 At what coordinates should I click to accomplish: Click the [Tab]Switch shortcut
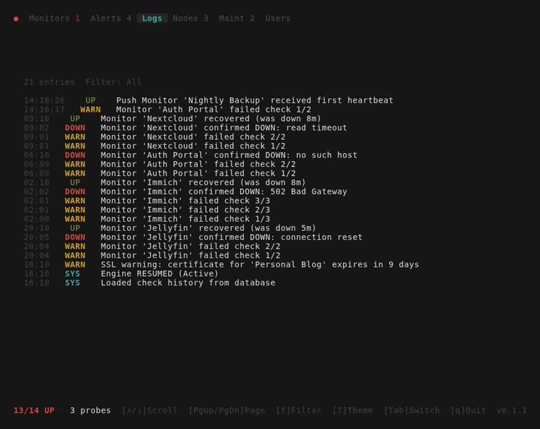point(411,411)
